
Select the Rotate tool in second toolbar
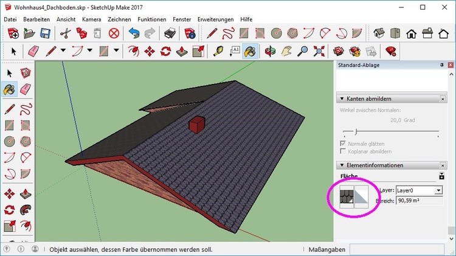tap(165, 51)
